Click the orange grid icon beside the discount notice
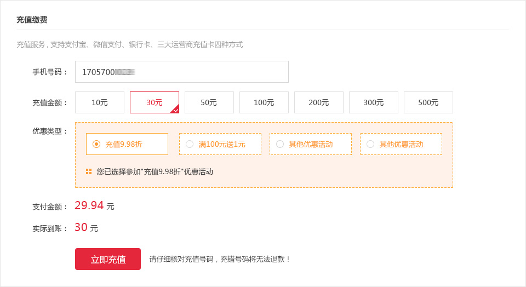The image size is (526, 287). (x=89, y=171)
